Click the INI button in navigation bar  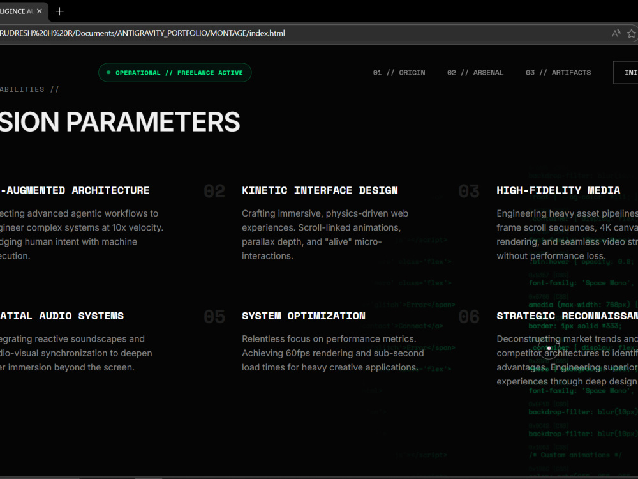[x=626, y=73]
